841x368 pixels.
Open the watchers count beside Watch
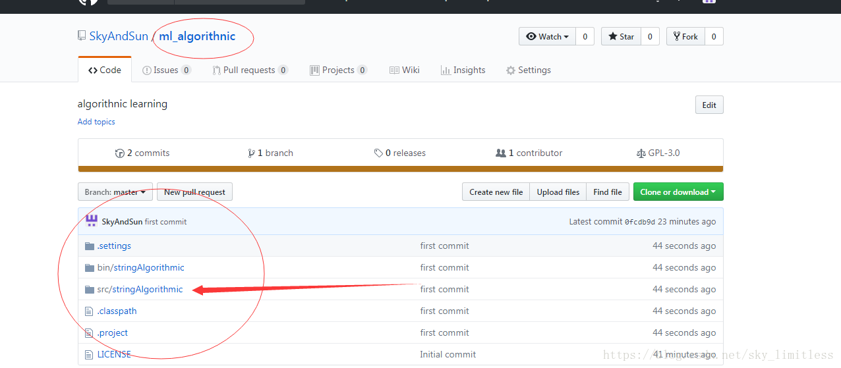[585, 37]
